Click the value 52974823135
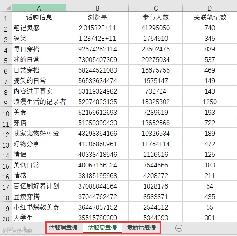 point(98,102)
